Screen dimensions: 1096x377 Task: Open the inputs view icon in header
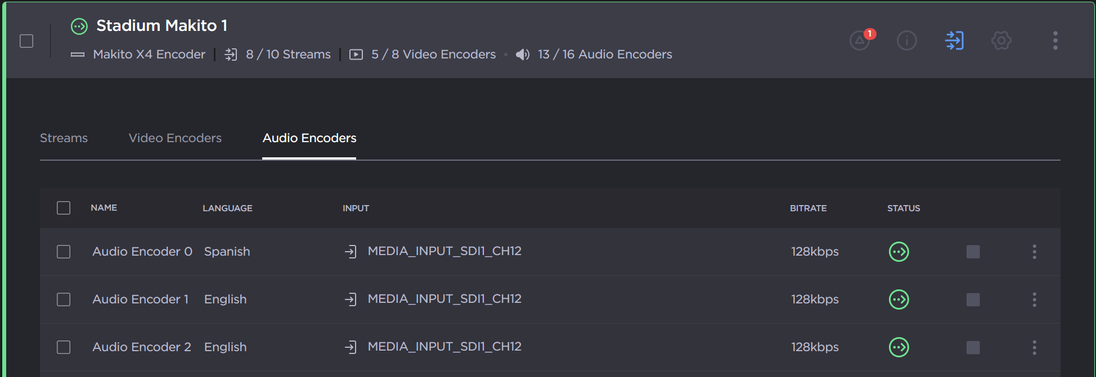click(954, 40)
